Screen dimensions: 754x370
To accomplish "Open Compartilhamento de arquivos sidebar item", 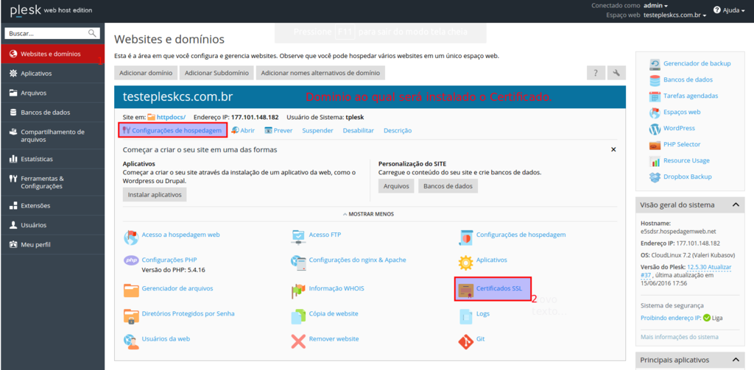I will pyautogui.click(x=52, y=135).
